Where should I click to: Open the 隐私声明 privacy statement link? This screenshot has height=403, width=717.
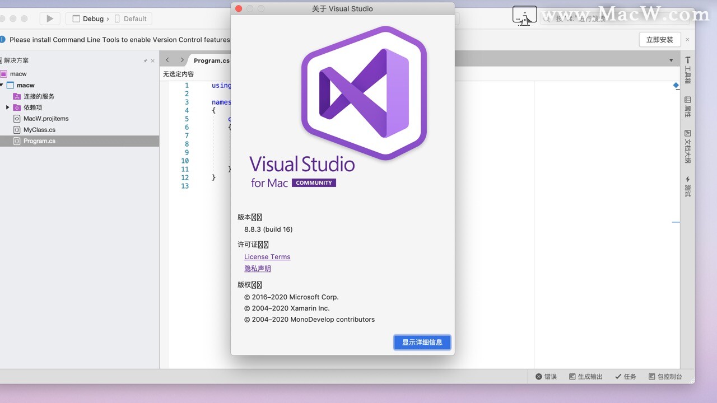coord(257,268)
